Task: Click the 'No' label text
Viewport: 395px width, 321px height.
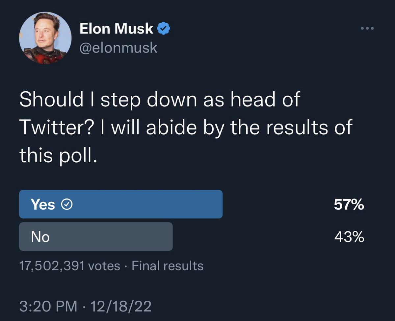Action: click(40, 237)
